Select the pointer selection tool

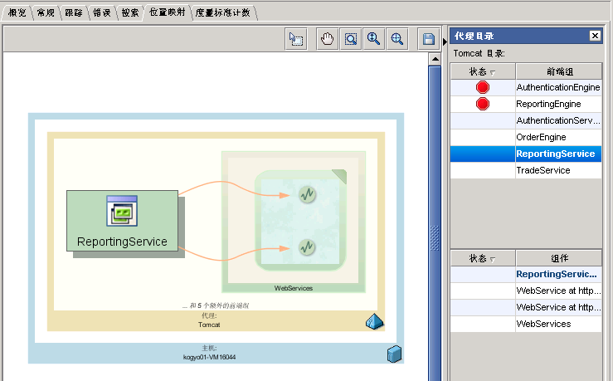pos(296,39)
